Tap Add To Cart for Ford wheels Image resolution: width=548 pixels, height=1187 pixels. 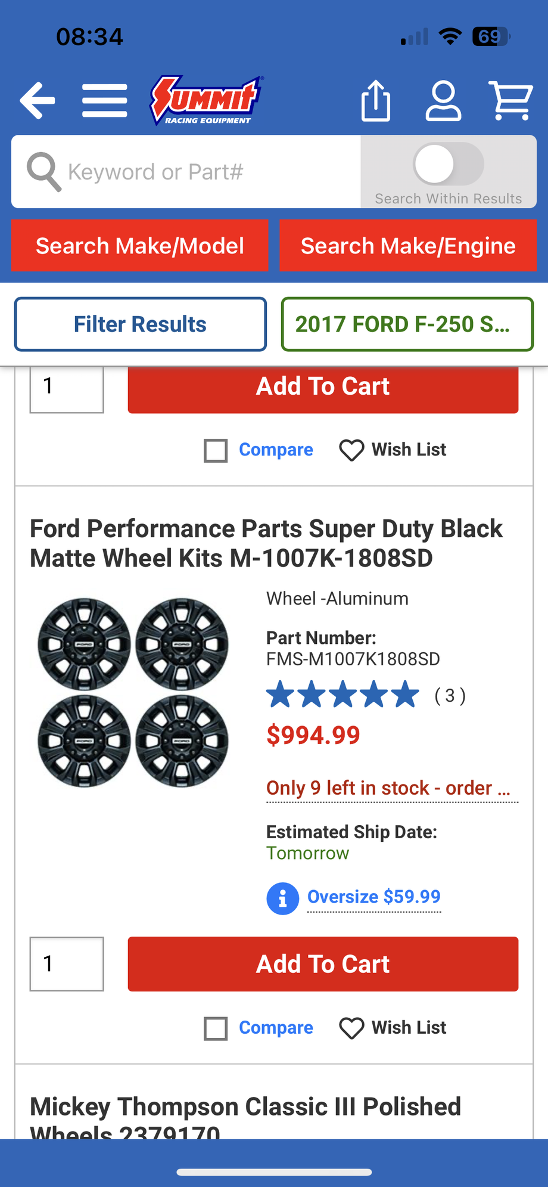[x=323, y=964]
